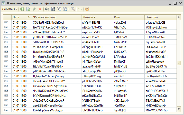This screenshot has width=184, height=115.
Task: Click the Имя column header
Action: (x=128, y=17)
